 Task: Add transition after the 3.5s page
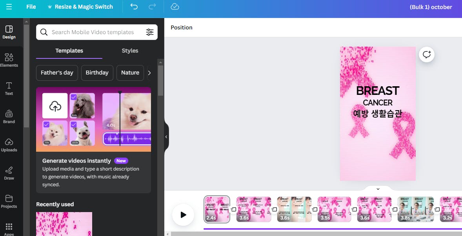355,209
